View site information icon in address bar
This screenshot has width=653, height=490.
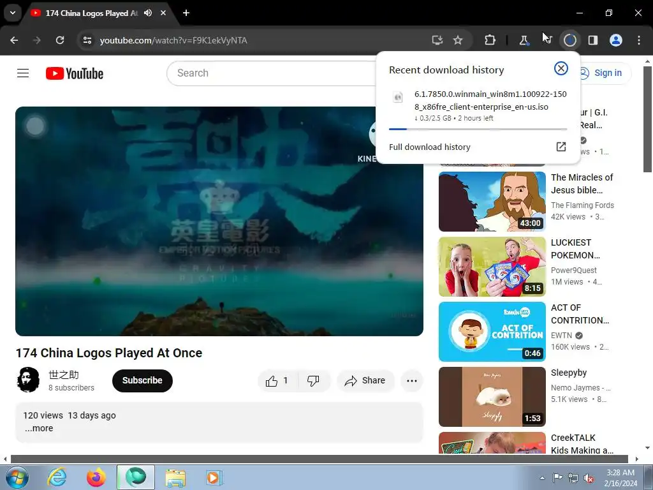(87, 40)
